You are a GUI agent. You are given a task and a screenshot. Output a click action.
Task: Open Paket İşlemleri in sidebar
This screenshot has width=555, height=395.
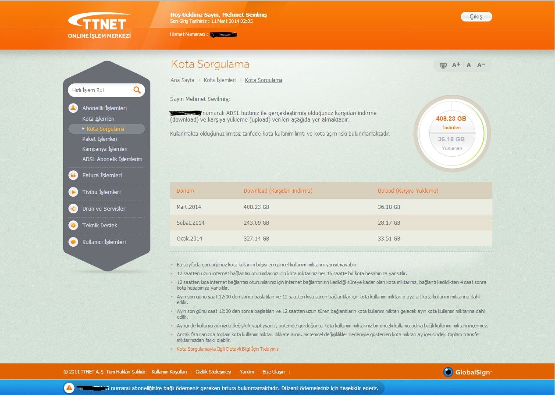[x=100, y=139]
